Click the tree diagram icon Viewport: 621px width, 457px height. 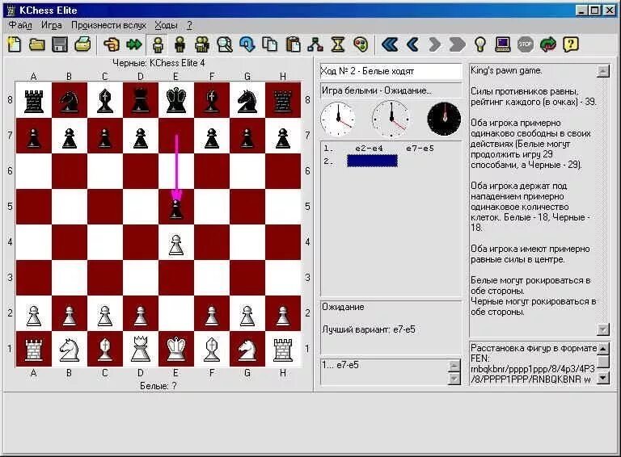(315, 44)
